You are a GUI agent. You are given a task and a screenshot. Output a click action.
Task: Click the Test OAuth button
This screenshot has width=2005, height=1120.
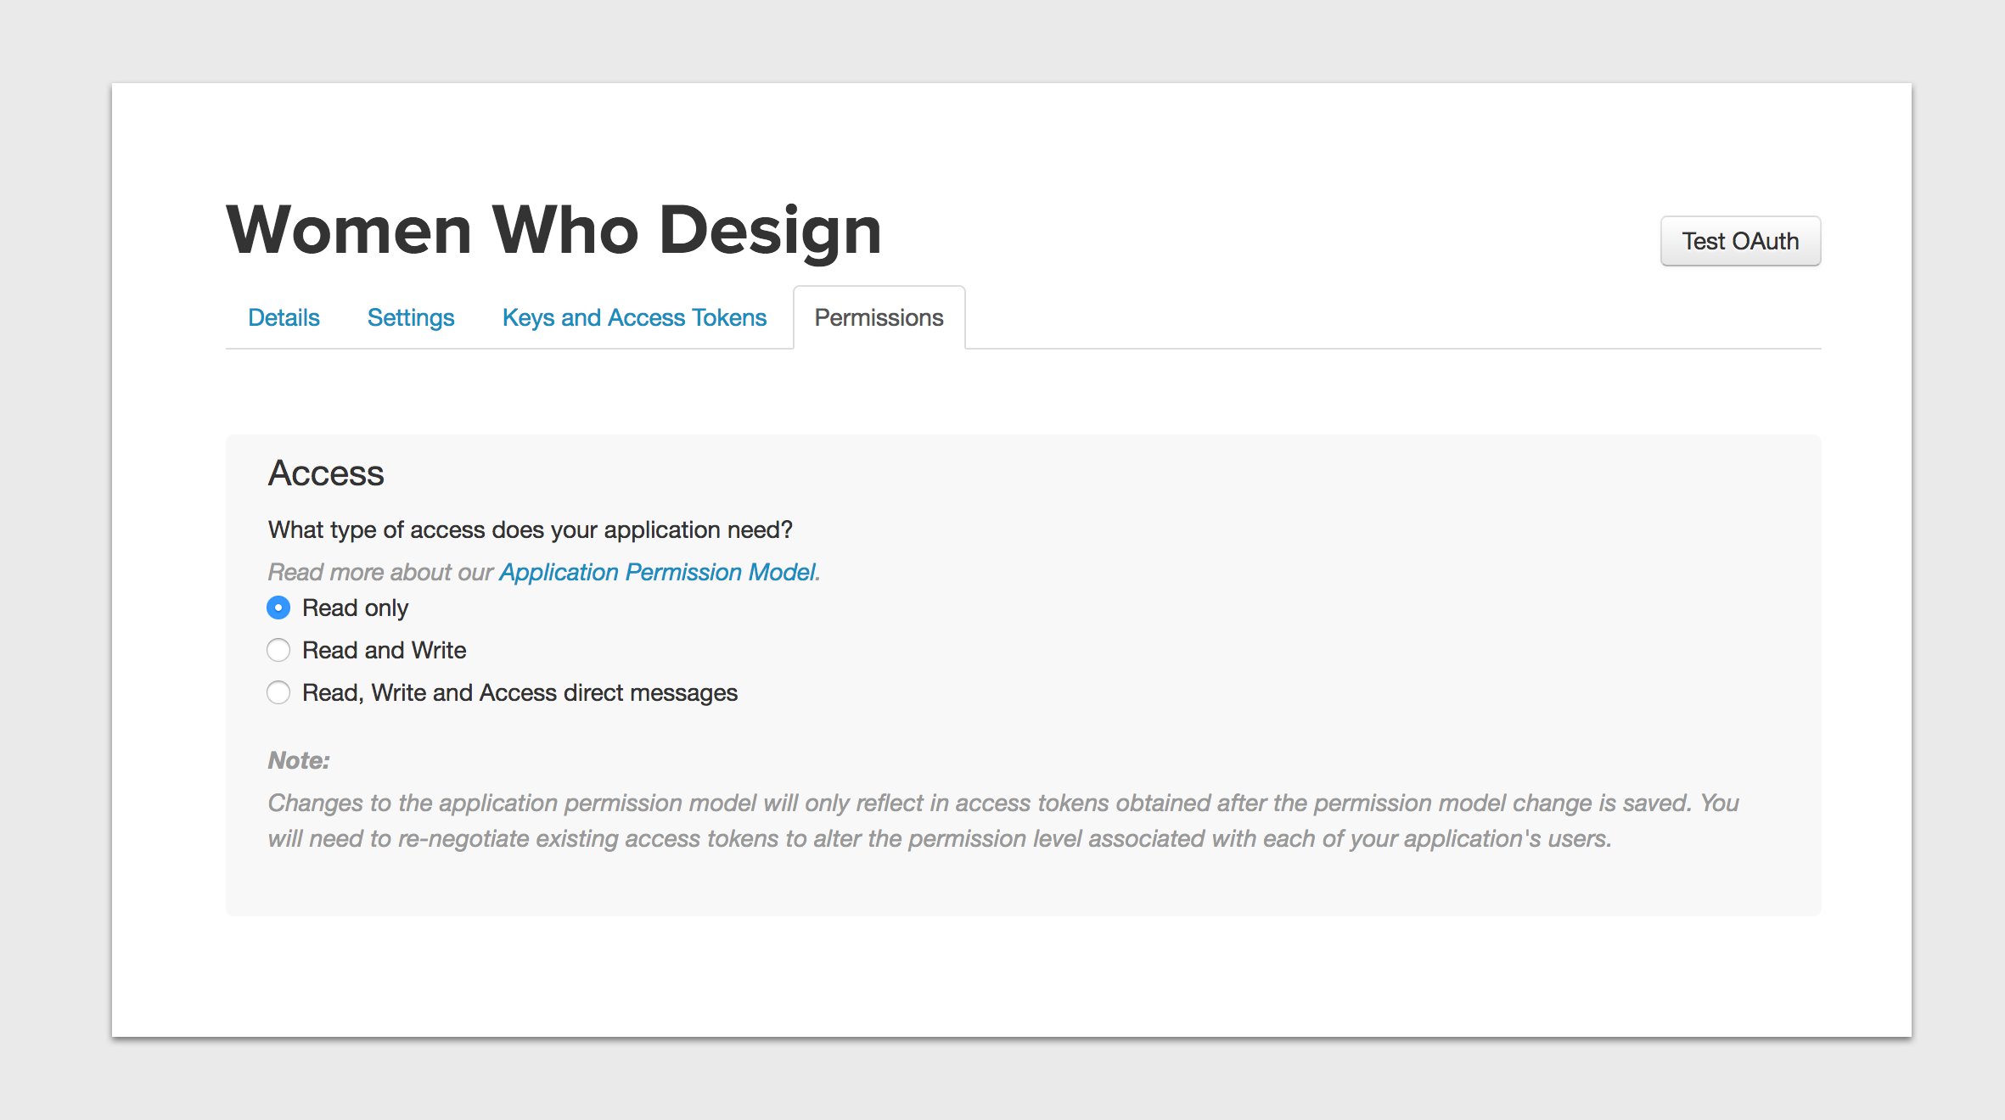coord(1740,241)
